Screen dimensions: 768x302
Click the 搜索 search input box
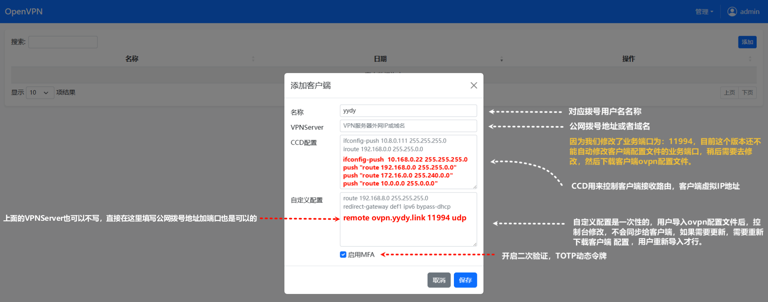[x=63, y=42]
